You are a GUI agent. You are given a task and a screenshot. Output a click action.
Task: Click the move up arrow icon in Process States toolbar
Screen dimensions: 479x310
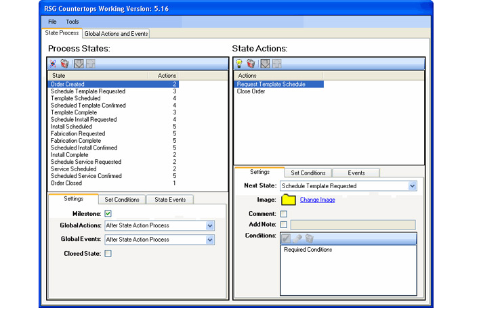point(91,64)
